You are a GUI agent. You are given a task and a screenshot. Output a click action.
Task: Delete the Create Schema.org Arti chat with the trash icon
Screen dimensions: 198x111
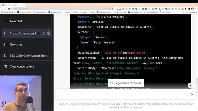[x=49, y=33]
